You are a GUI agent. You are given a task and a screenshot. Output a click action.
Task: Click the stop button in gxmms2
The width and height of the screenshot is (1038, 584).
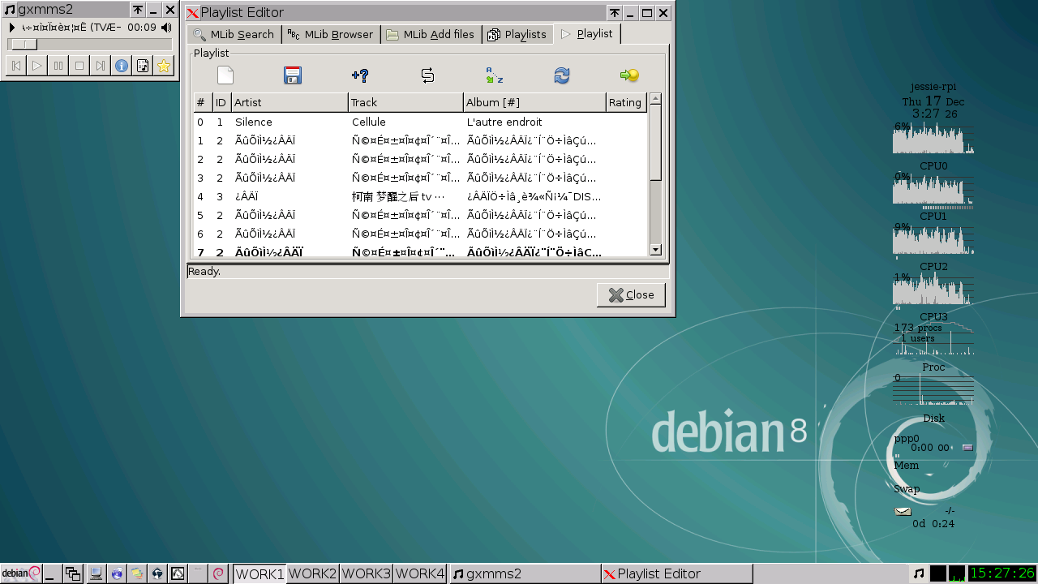pyautogui.click(x=79, y=66)
